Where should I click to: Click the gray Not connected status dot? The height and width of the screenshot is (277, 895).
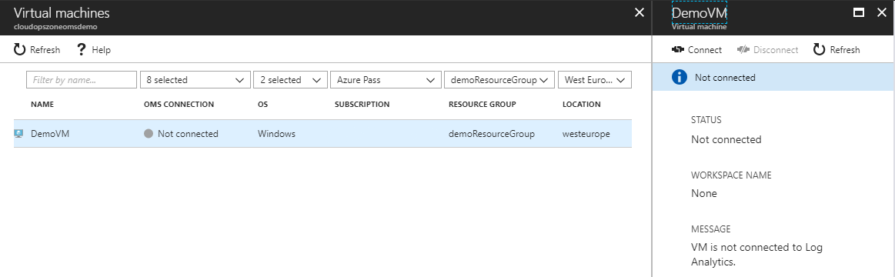149,134
